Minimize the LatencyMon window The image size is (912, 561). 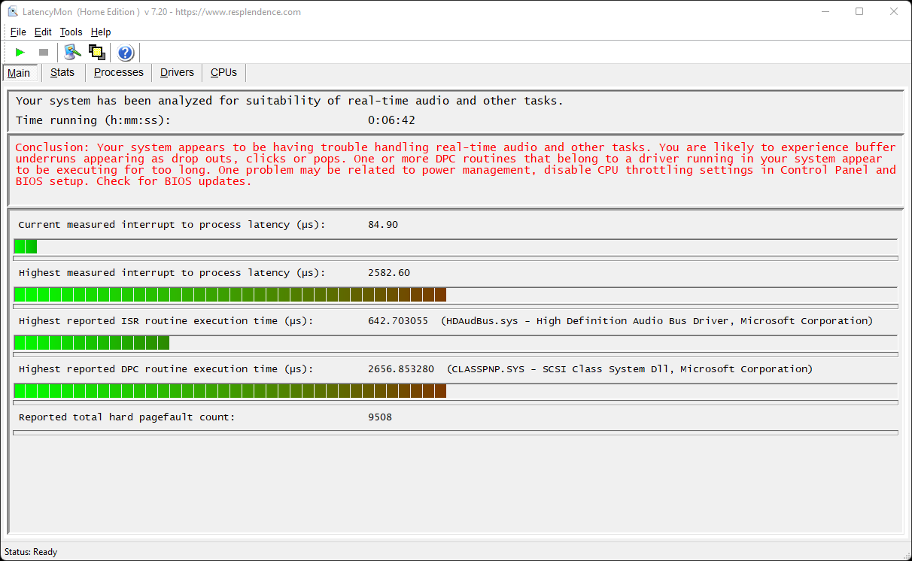coord(825,12)
